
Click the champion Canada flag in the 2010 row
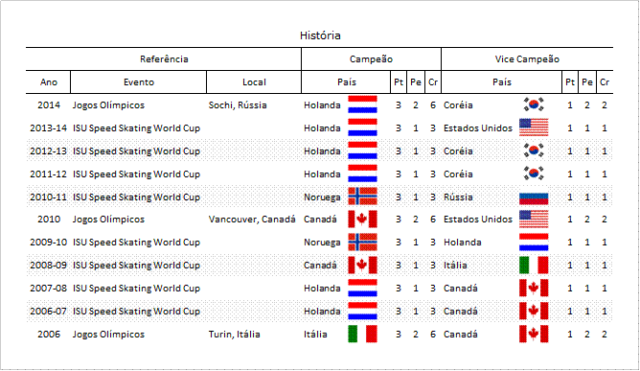pos(362,219)
